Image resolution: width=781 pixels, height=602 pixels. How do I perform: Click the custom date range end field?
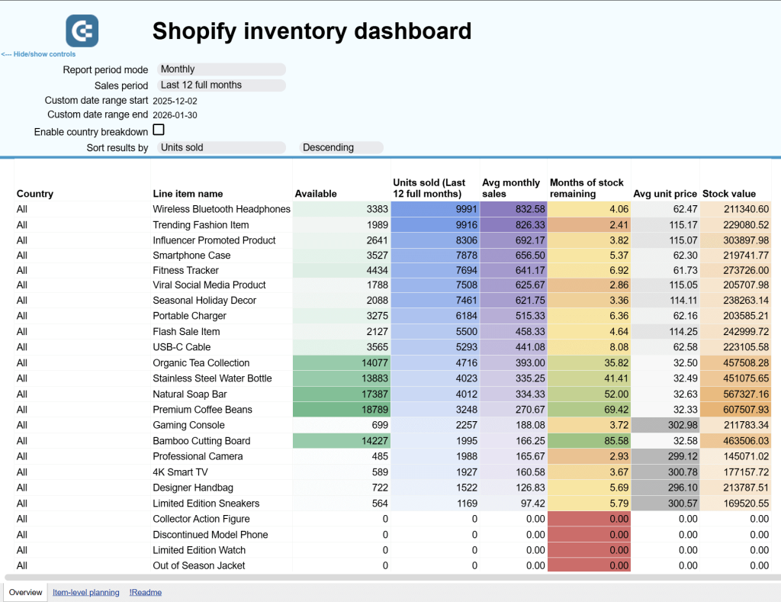[175, 115]
